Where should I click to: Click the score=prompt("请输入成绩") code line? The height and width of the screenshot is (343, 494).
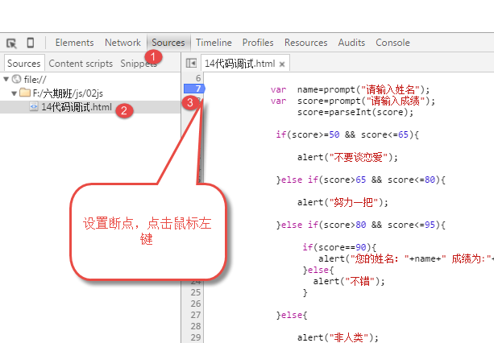pyautogui.click(x=353, y=101)
